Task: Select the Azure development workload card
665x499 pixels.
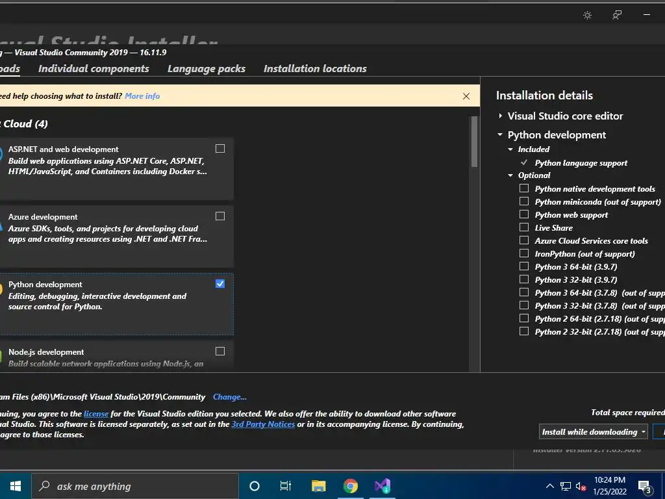Action: 116,237
